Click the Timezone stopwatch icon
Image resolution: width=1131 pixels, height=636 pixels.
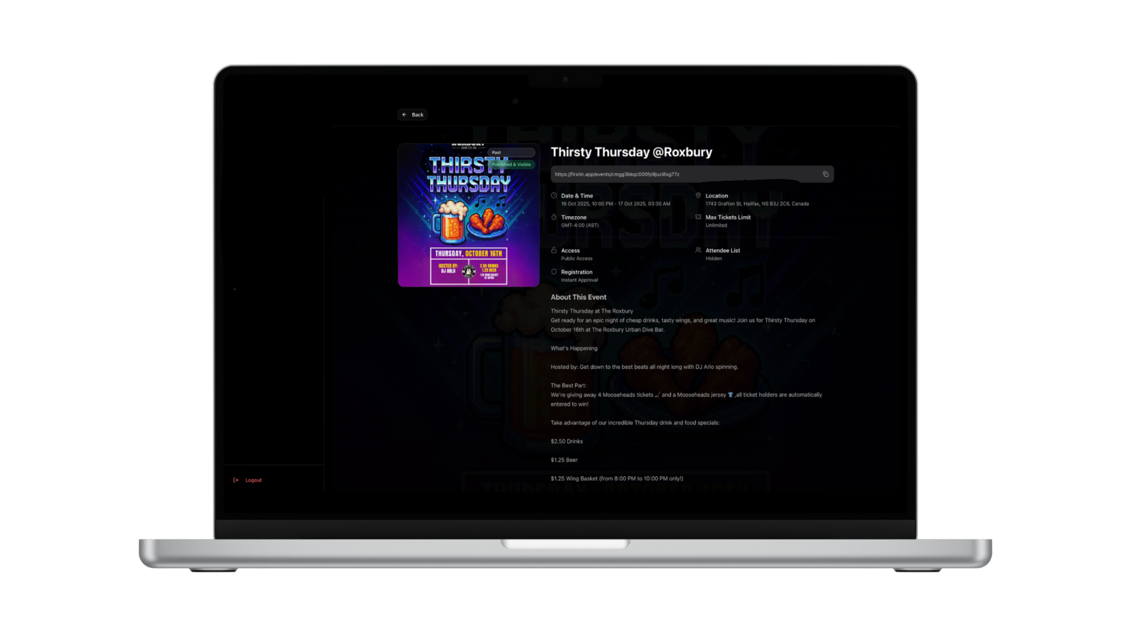[554, 217]
